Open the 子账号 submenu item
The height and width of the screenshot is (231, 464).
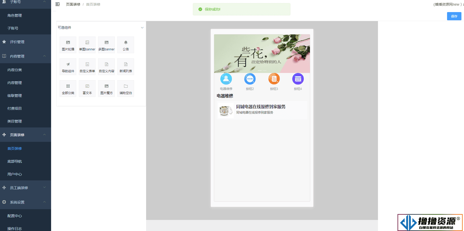[25, 28]
